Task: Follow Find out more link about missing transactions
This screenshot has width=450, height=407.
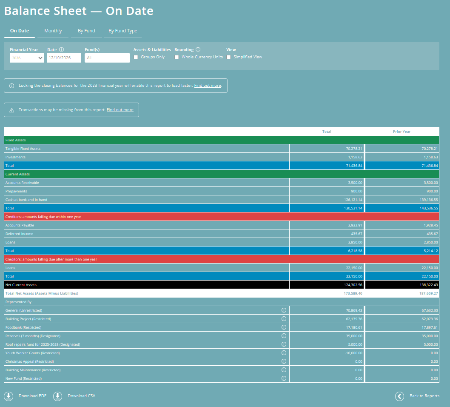Action: [x=120, y=110]
